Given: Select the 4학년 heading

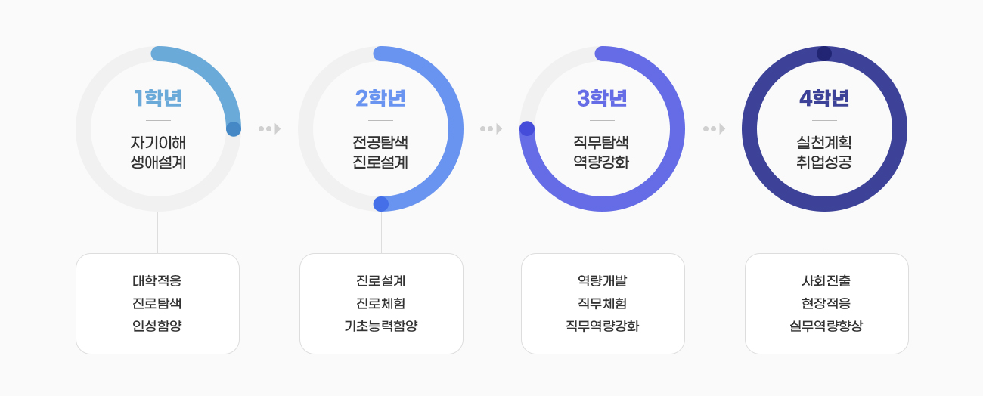Looking at the screenshot, I should [824, 98].
